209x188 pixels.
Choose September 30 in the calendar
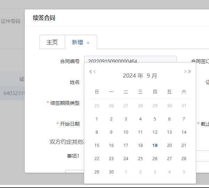pyautogui.click(x=111, y=172)
